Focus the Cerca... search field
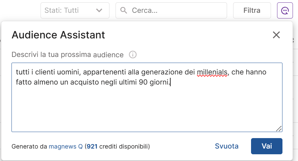This screenshot has height=161, width=298. click(171, 10)
